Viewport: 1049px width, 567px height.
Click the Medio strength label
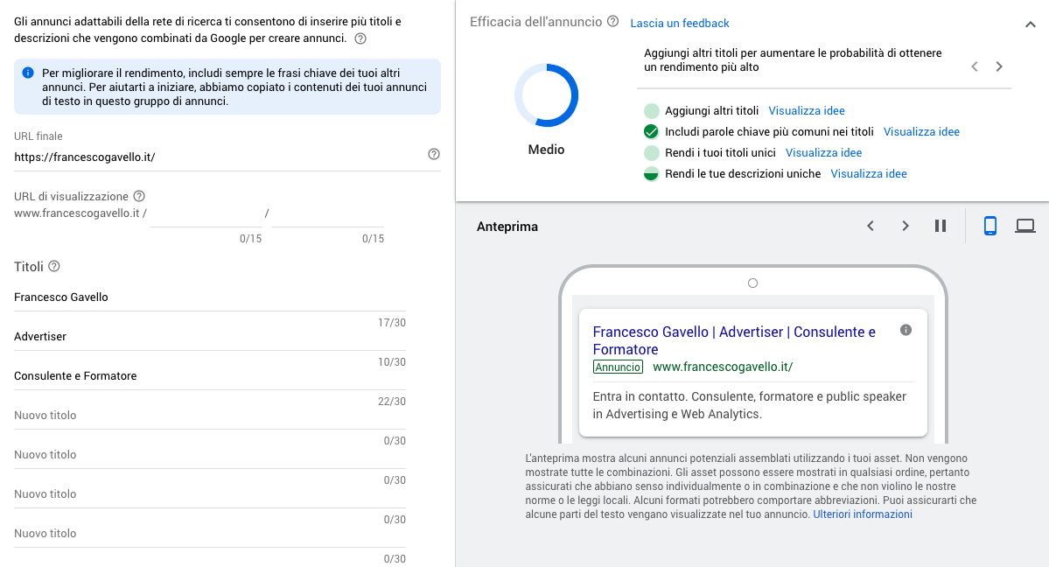[546, 150]
